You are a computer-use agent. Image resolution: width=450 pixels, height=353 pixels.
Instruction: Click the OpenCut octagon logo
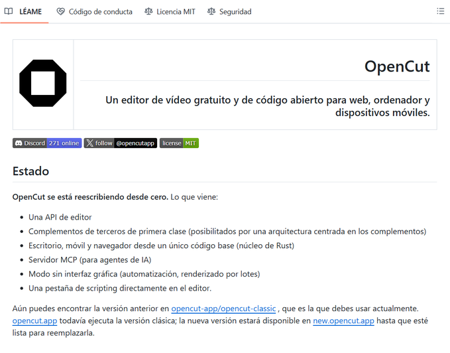click(43, 84)
